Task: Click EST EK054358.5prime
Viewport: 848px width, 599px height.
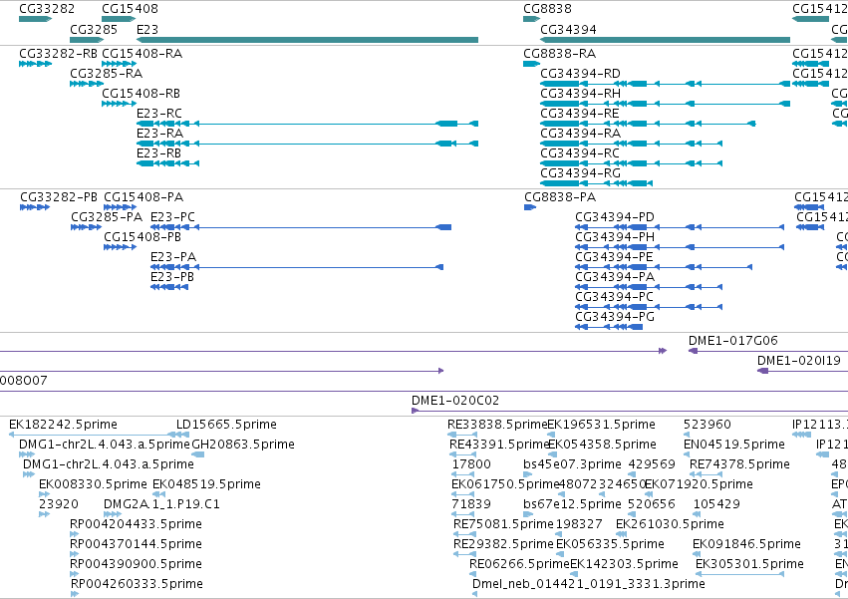Action: point(603,445)
